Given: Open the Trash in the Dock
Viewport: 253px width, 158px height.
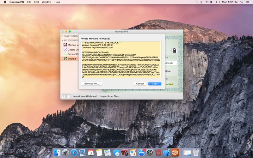Looking at the screenshot, I should pyautogui.click(x=196, y=153).
